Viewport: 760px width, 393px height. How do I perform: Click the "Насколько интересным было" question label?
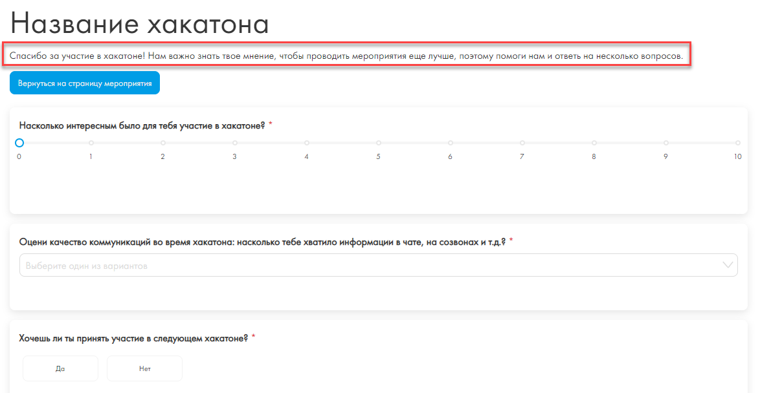(142, 125)
